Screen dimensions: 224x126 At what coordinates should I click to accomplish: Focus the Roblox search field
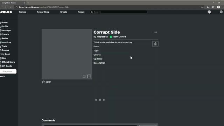tap(118, 12)
